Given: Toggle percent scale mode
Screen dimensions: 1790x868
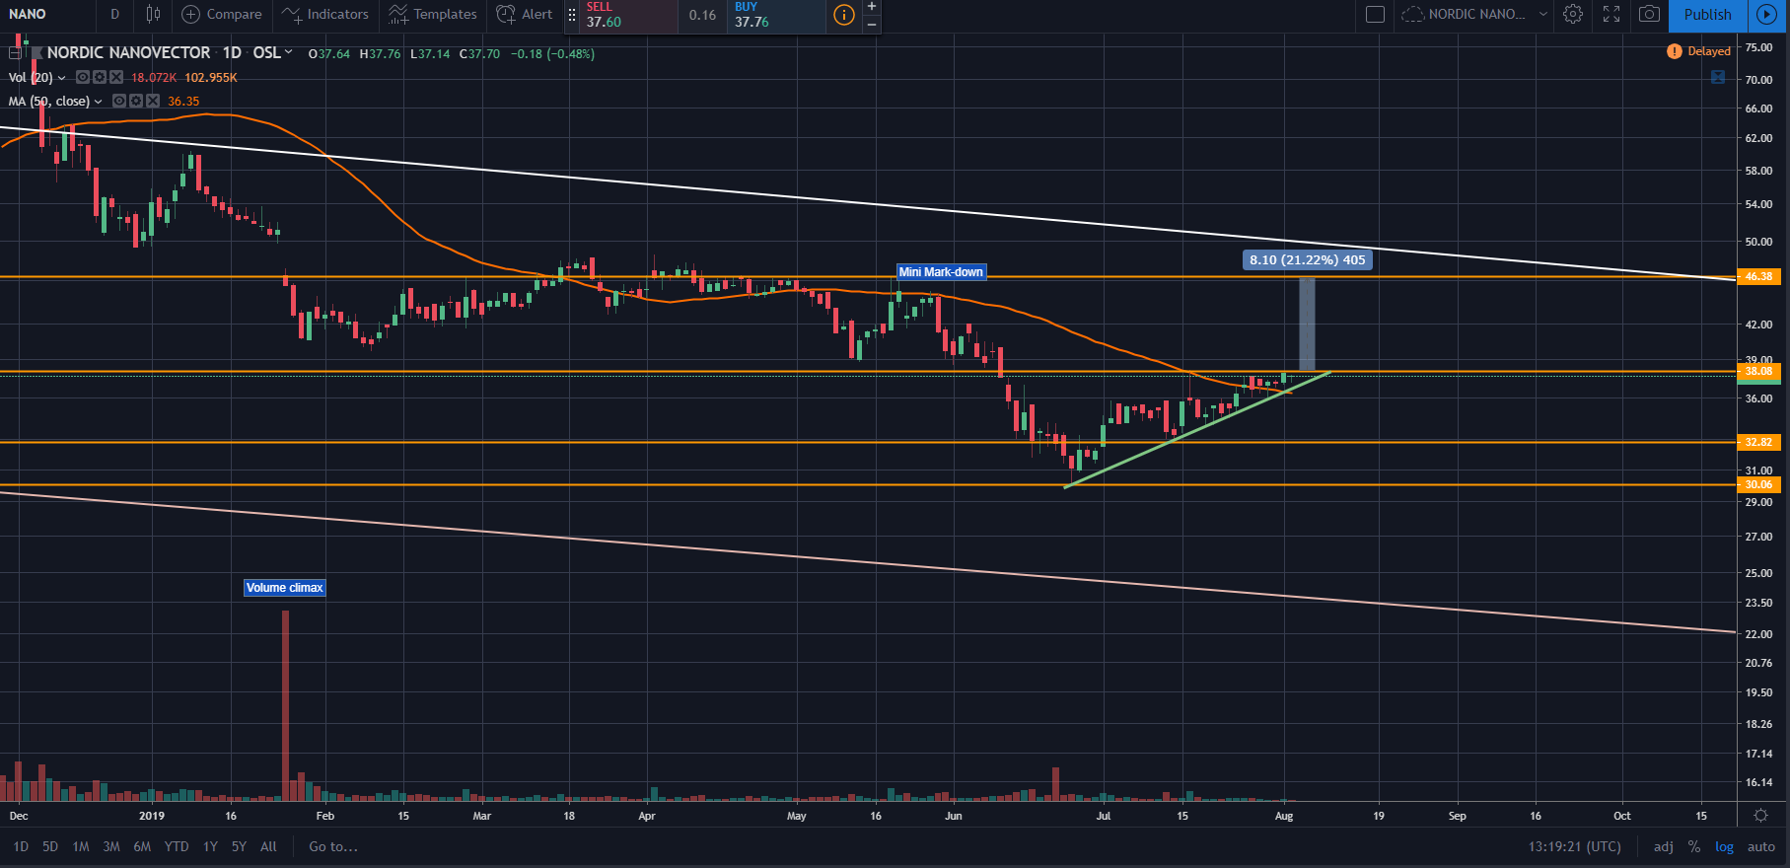Looking at the screenshot, I should (x=1694, y=846).
